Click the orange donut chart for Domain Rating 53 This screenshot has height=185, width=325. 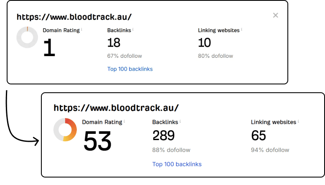point(65,130)
